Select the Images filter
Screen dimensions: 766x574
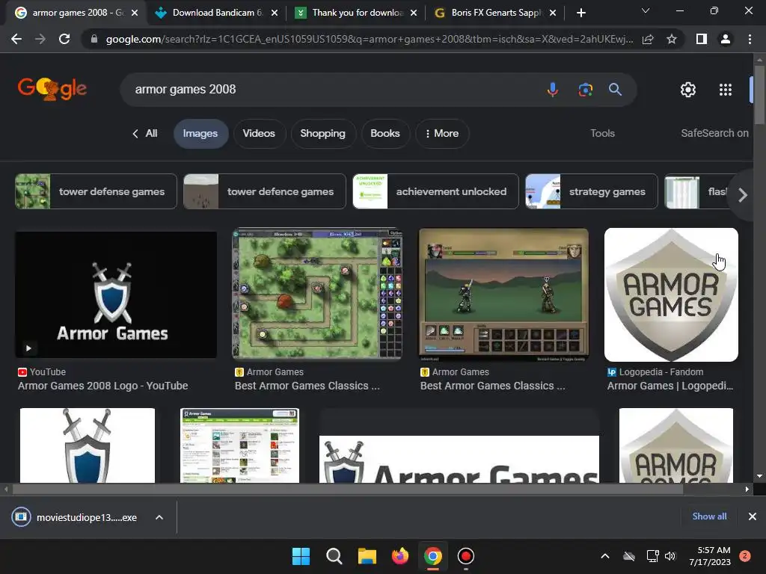[x=200, y=133]
